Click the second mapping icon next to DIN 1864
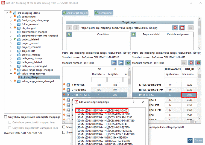The width and height of the screenshot is (205, 145). coord(121,63)
